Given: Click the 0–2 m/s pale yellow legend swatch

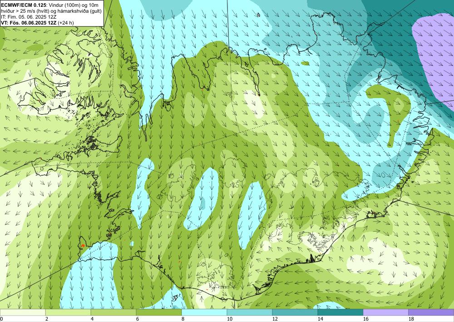Looking at the screenshot, I should click(x=23, y=312).
